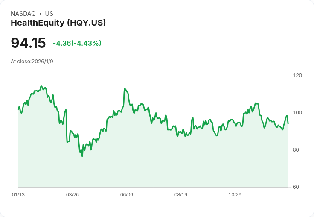Click the 100 price axis label
The image size is (314, 217).
pyautogui.click(x=297, y=113)
